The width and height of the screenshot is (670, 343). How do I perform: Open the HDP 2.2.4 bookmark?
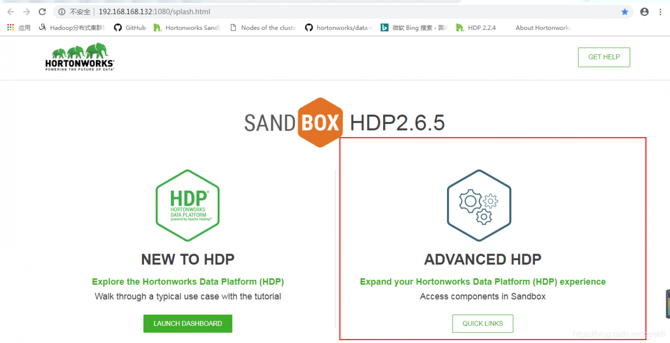pos(476,28)
